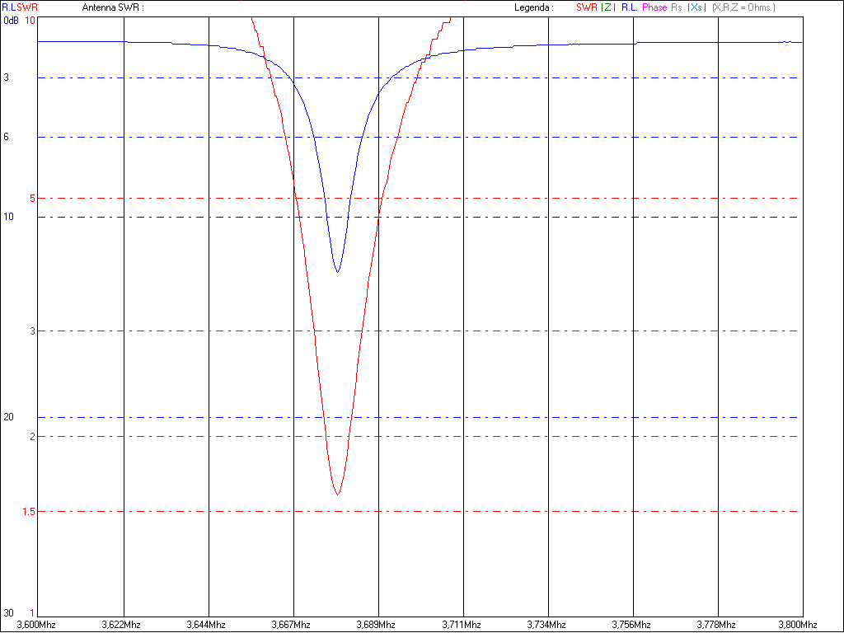Click the SWR 5 scale label
The width and height of the screenshot is (844, 633).
tap(32, 199)
